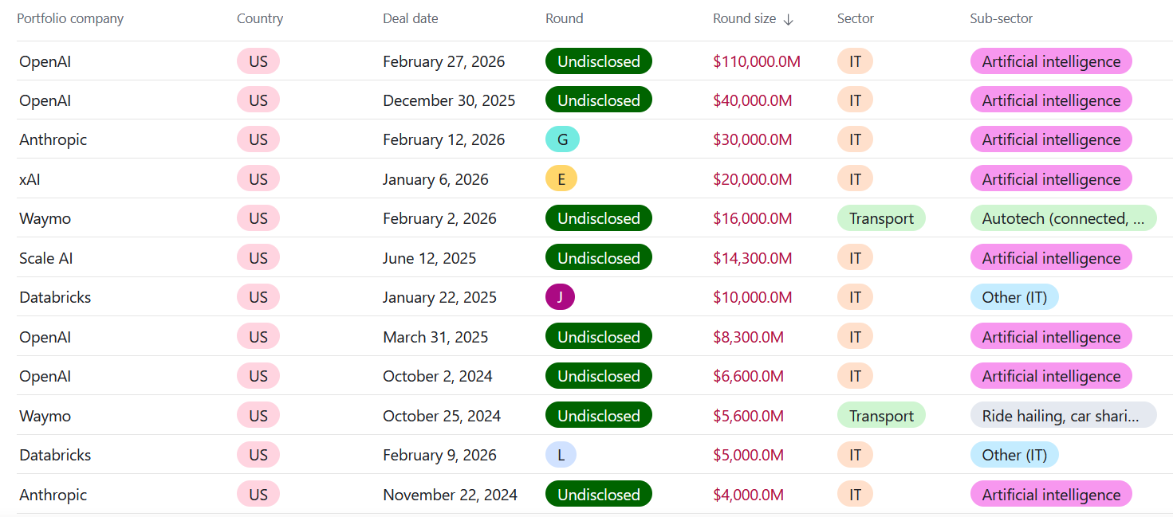Select the E round badge for xAI
The image size is (1173, 517).
(x=561, y=179)
